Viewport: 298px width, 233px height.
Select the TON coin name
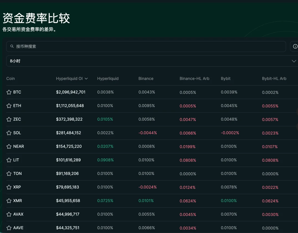pos(17,174)
